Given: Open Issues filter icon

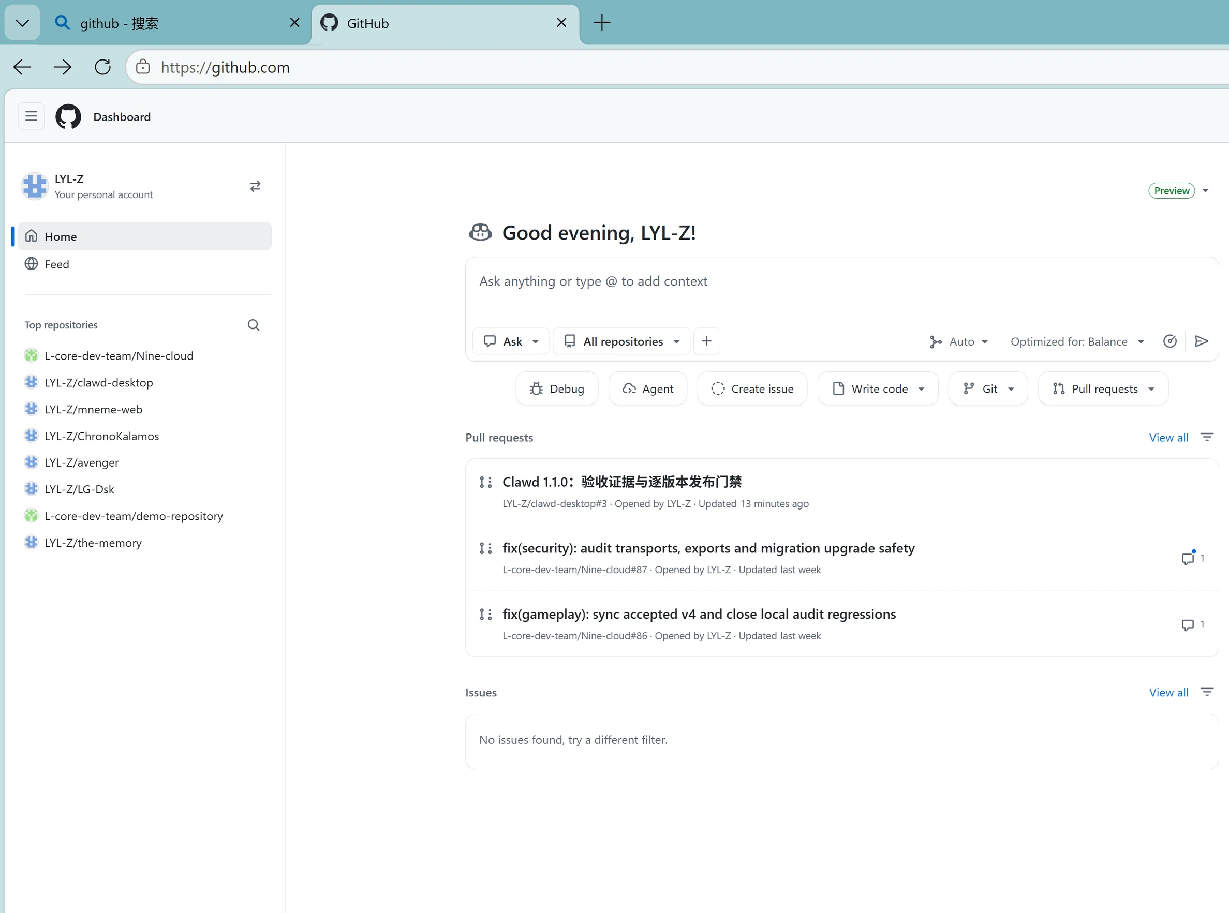Looking at the screenshot, I should click(1207, 692).
